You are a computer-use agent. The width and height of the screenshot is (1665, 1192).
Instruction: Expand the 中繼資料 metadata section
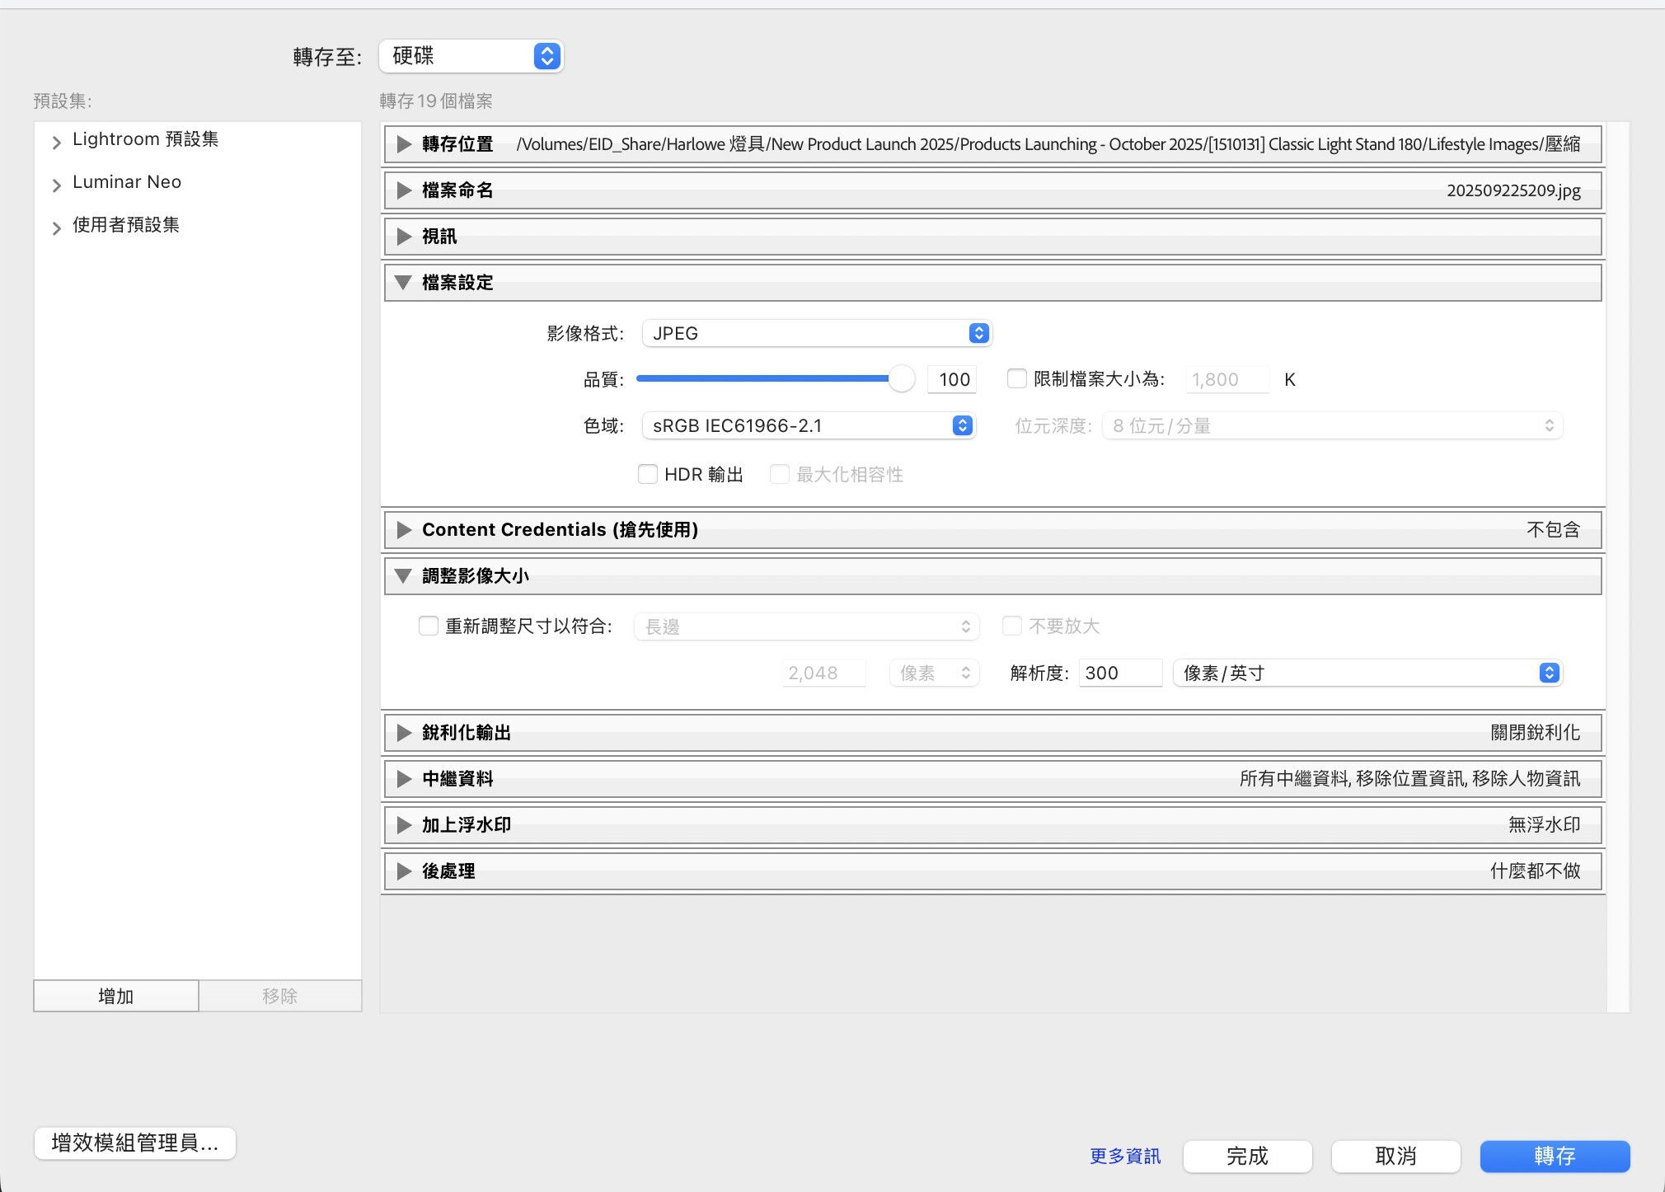point(403,778)
